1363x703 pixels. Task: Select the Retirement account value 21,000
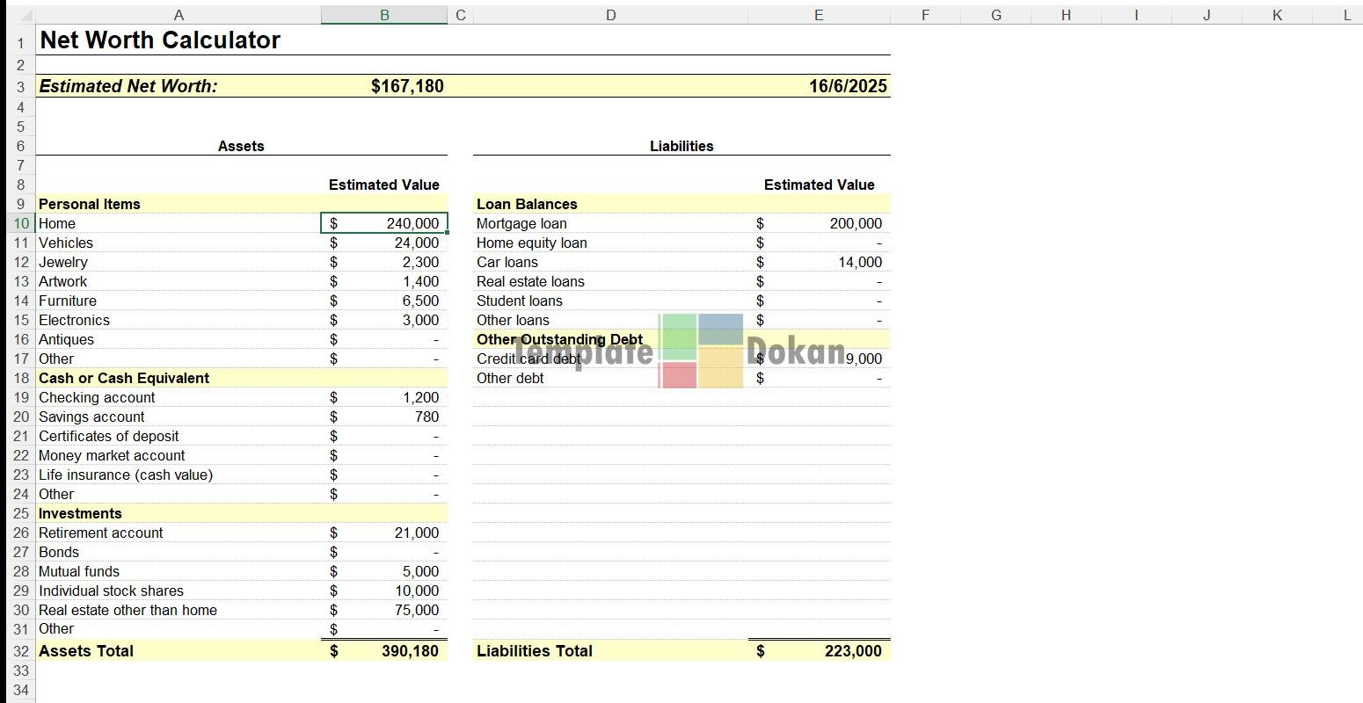(x=416, y=533)
